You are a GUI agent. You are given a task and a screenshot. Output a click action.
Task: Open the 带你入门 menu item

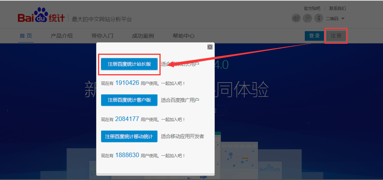click(102, 36)
